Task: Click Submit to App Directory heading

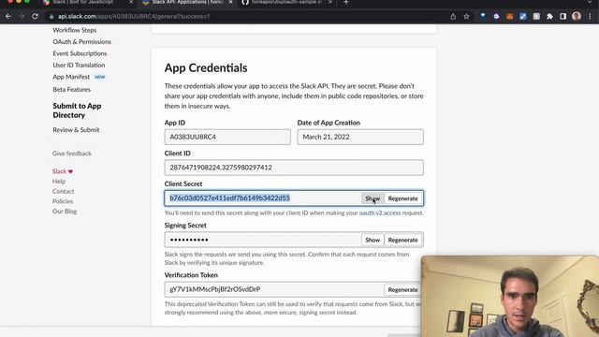Action: coord(77,110)
